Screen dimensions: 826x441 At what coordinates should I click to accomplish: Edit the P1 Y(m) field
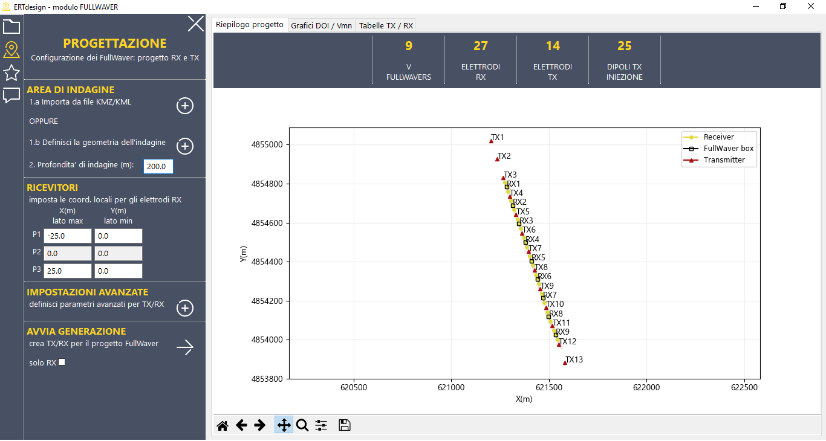pyautogui.click(x=119, y=236)
